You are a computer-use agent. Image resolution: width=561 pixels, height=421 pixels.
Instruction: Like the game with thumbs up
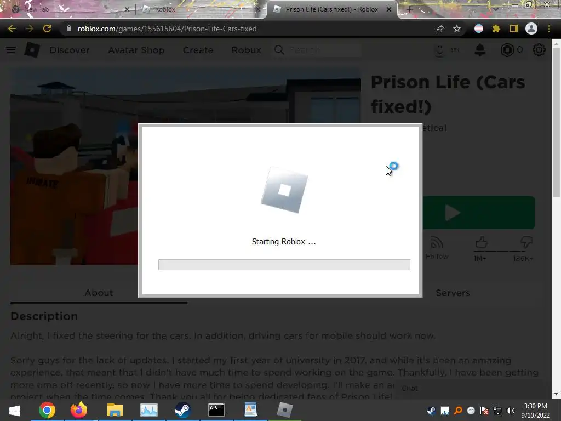click(x=481, y=243)
